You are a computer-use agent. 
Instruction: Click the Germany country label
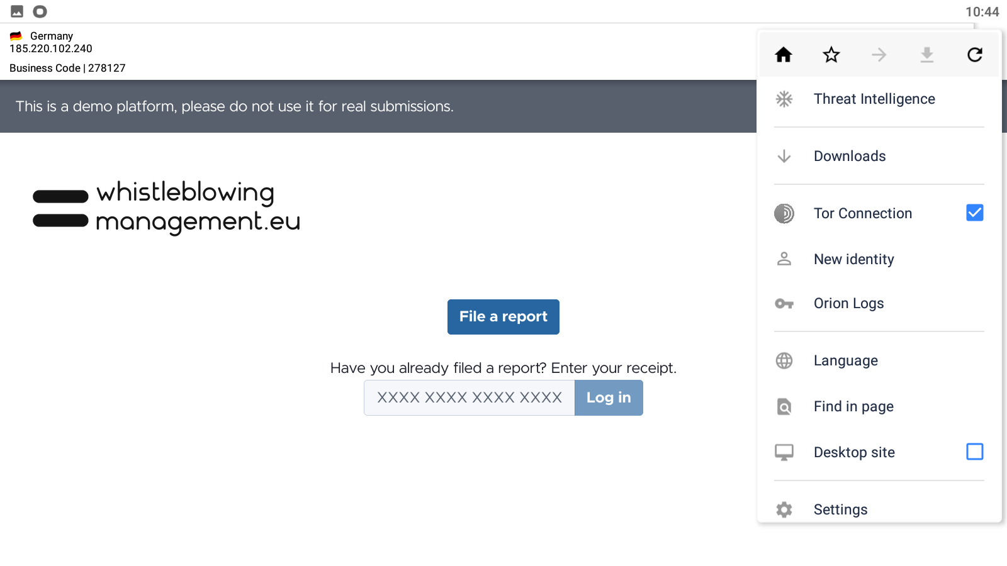click(52, 36)
